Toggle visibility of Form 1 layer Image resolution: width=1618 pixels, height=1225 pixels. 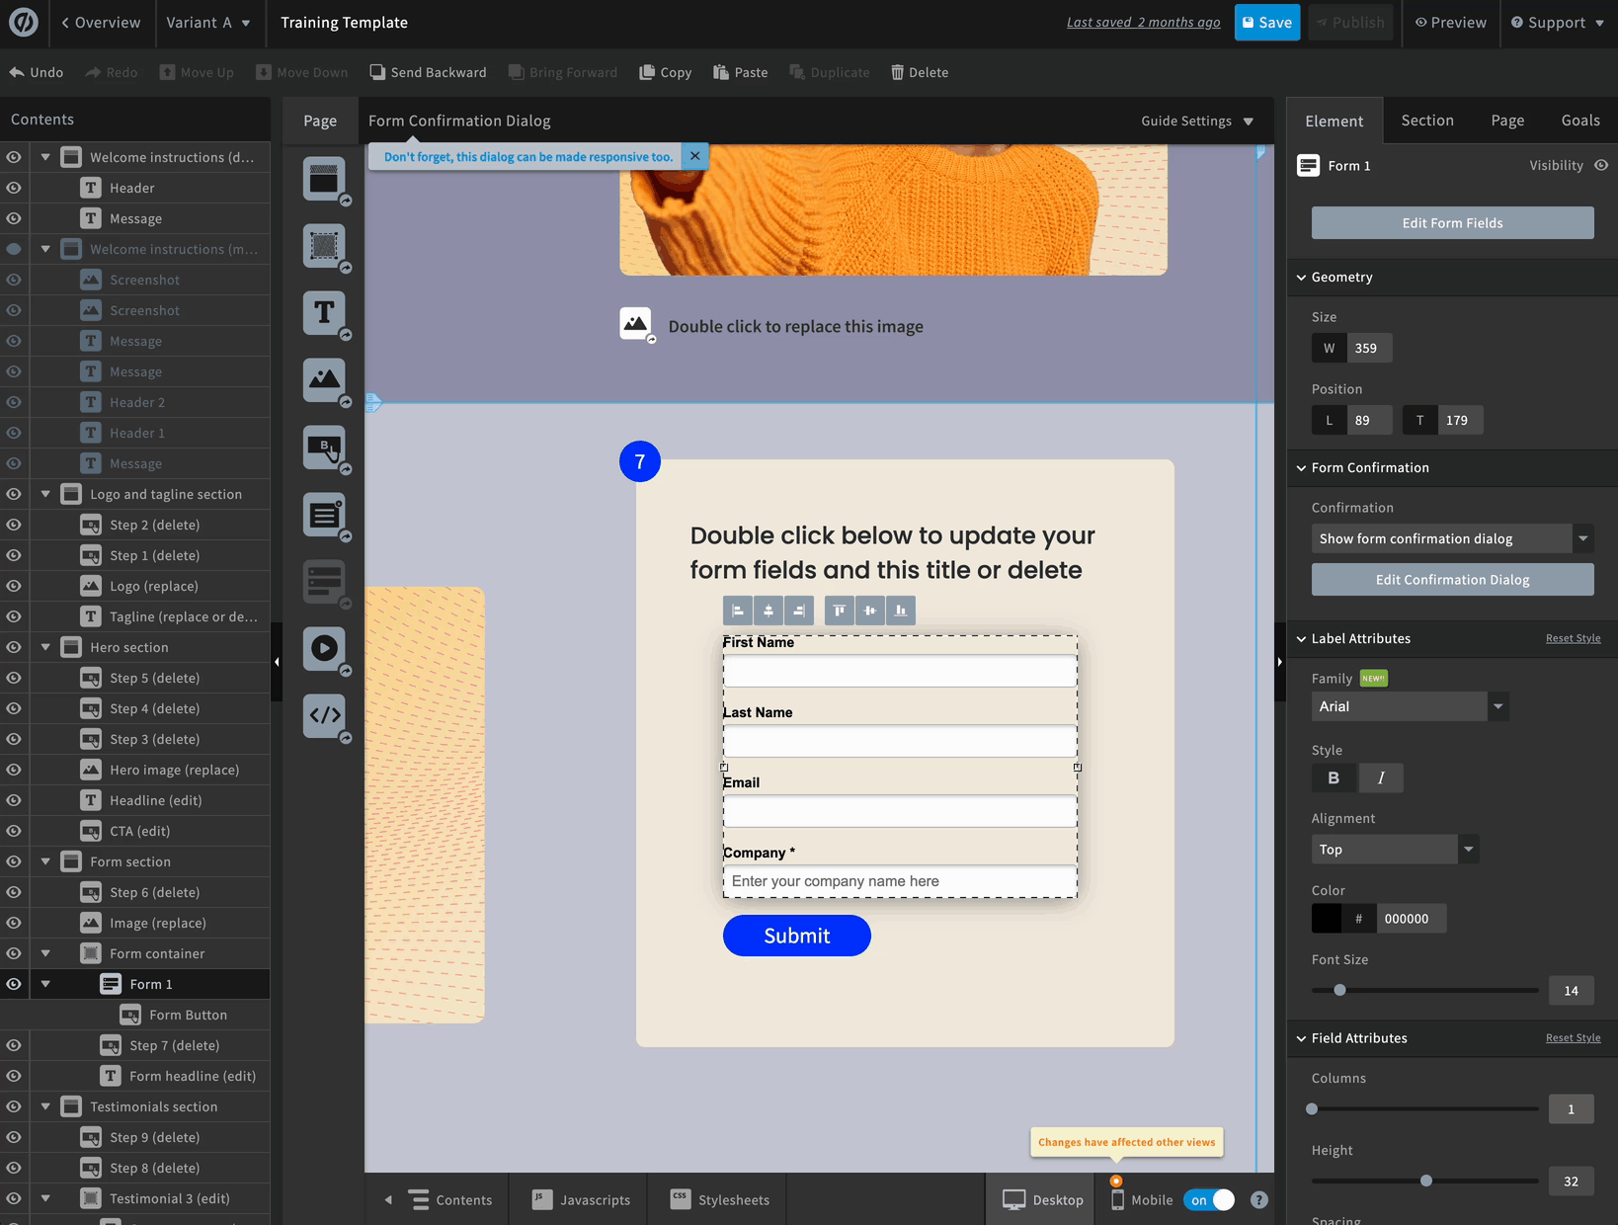[x=14, y=984]
